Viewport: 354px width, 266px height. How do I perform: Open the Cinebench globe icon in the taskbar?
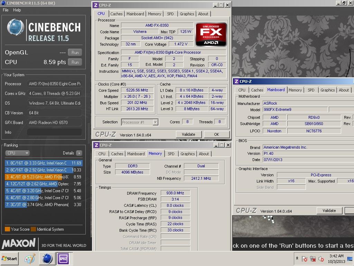click(x=47, y=258)
